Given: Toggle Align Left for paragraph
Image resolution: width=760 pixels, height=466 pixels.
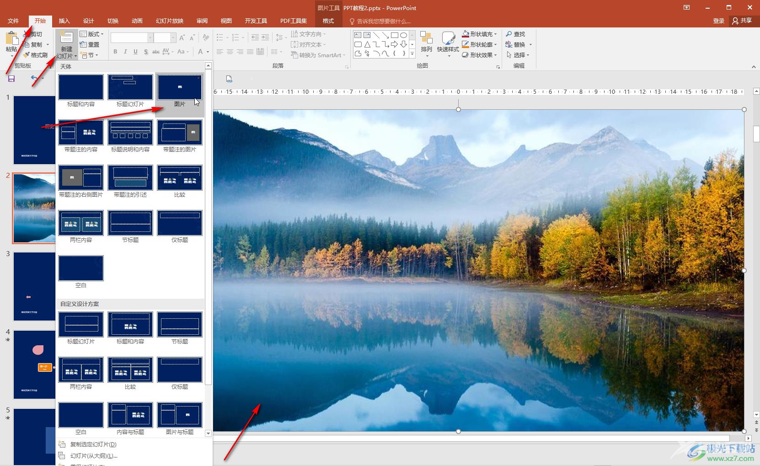Looking at the screenshot, I should [x=220, y=52].
